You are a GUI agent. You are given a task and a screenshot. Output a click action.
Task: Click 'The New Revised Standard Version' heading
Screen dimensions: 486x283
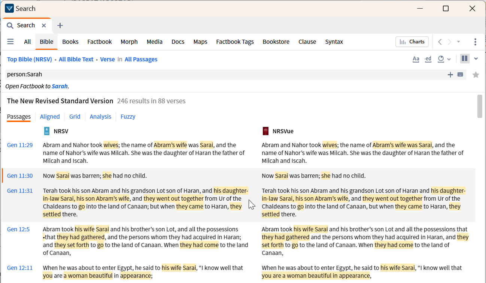tap(60, 101)
